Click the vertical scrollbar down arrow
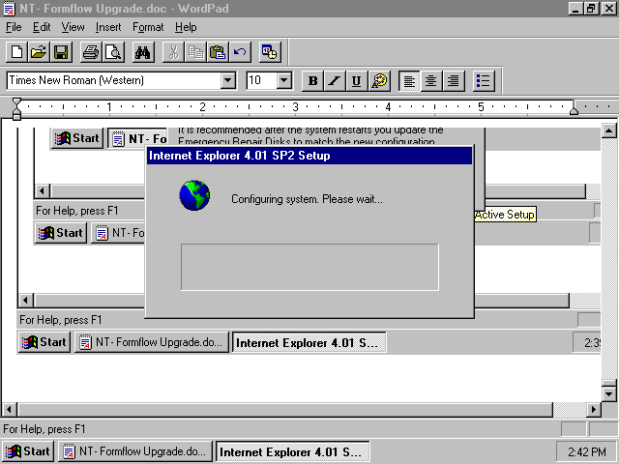Viewport: 619px width, 464px height. [609, 392]
